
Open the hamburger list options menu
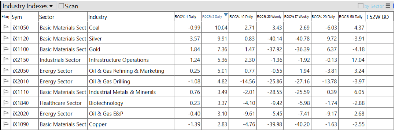click(x=388, y=6)
